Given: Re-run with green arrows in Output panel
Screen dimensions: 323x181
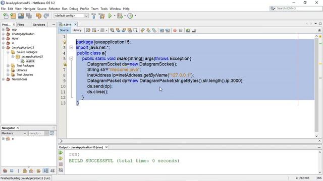Looking at the screenshot, I should [61, 153].
